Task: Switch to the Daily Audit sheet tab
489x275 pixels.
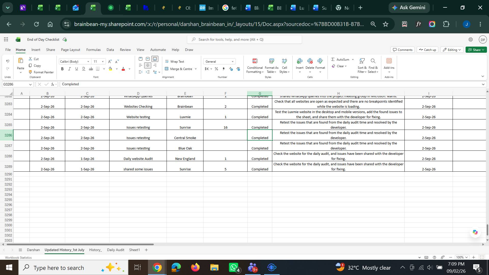Action: coord(116,250)
